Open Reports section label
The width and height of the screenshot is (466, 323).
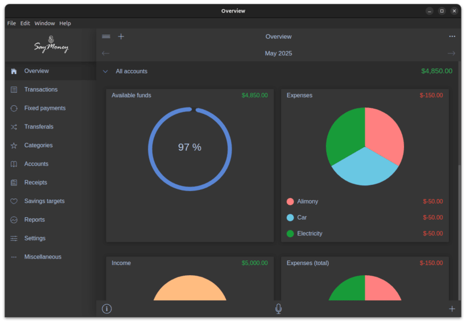[x=35, y=220]
